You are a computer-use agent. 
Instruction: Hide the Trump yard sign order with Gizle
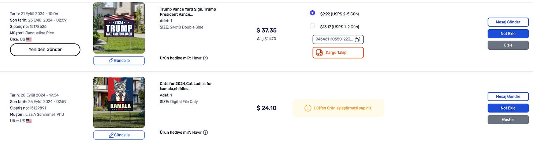point(508,45)
